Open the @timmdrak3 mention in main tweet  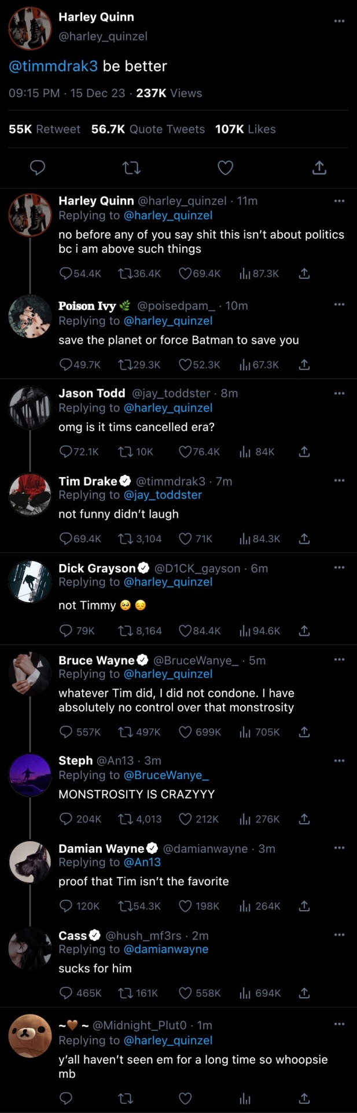[53, 66]
